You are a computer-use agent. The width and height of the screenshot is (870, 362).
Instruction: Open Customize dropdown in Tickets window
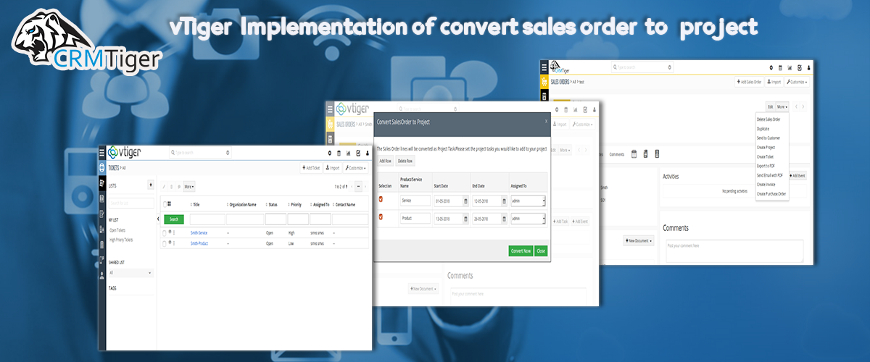coord(355,168)
